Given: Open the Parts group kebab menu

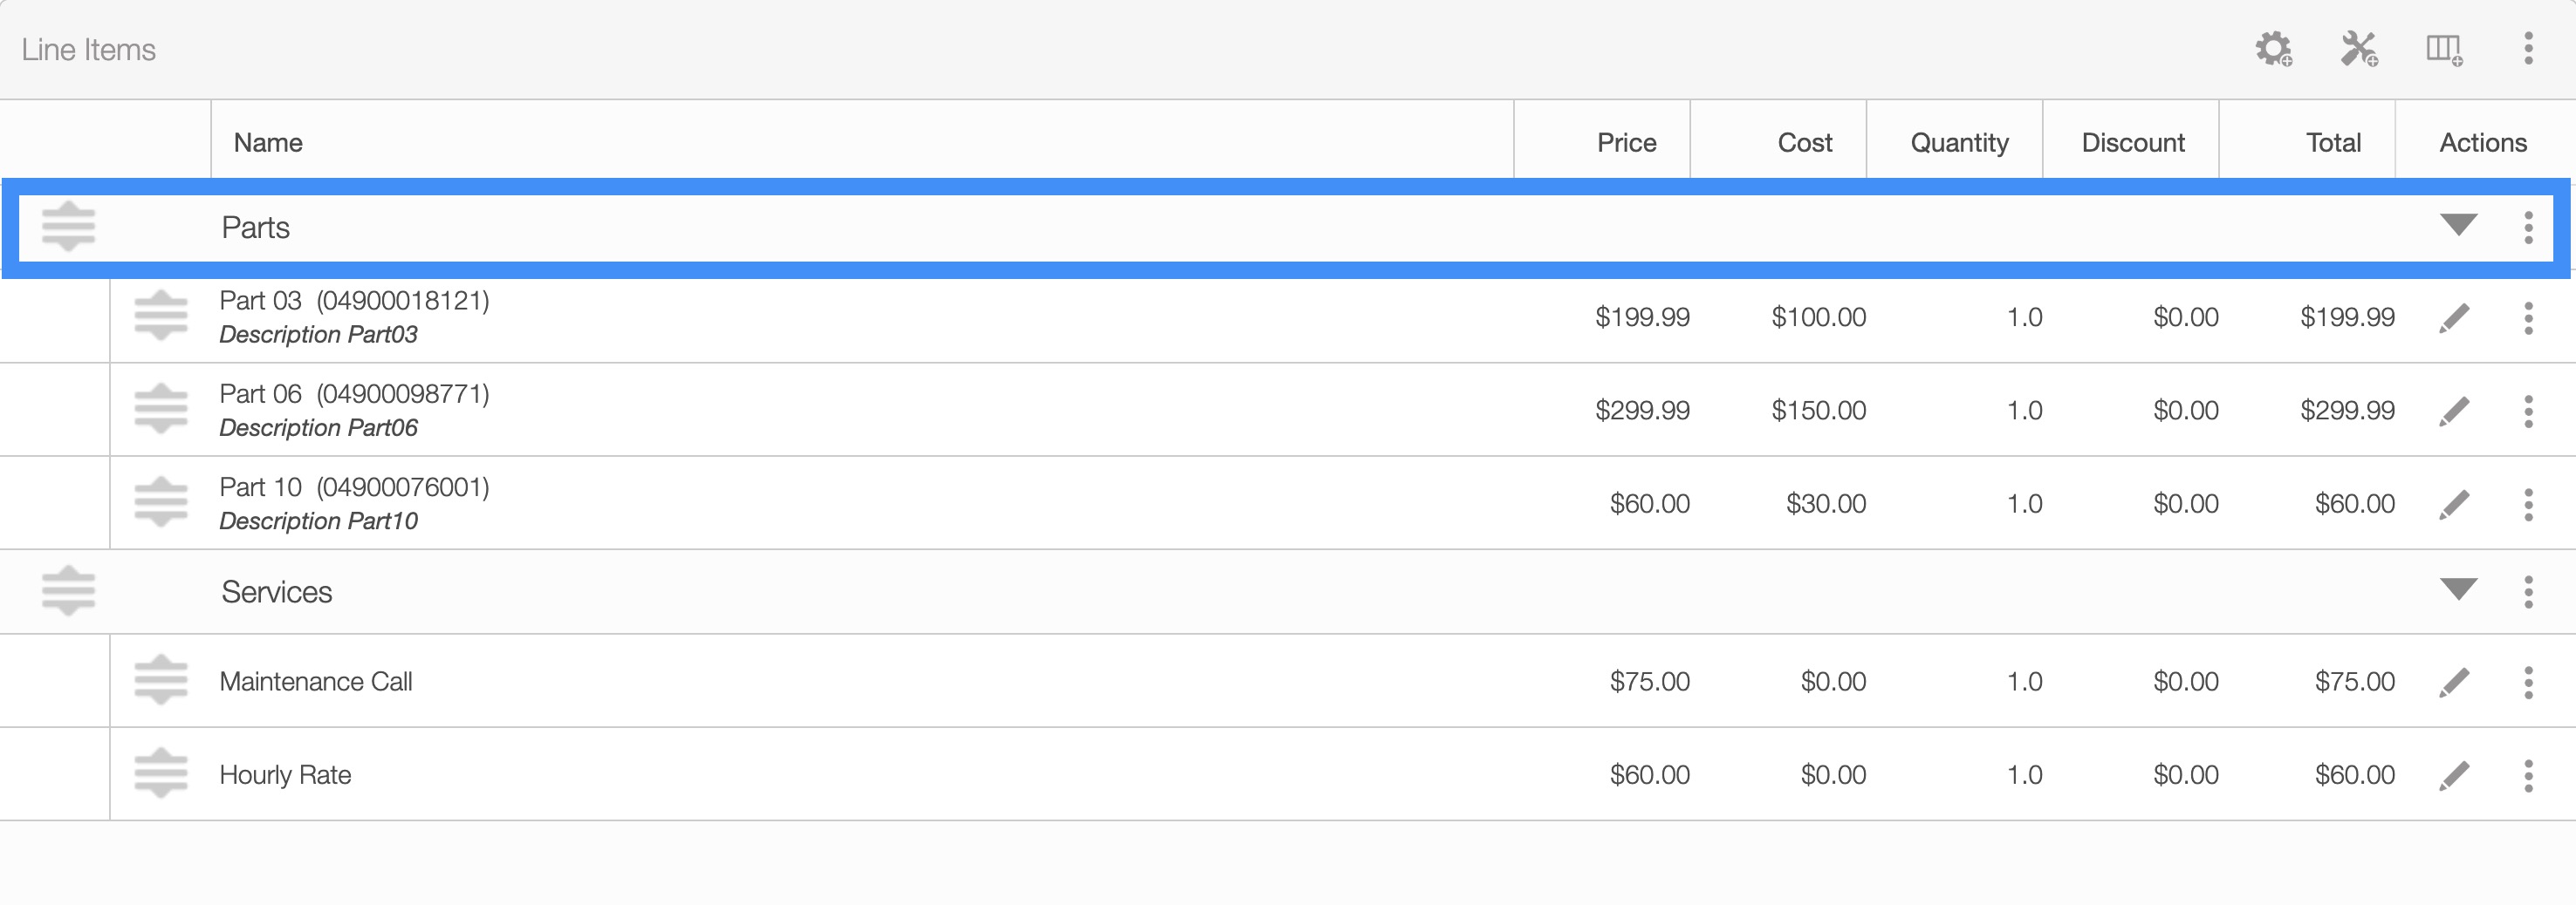Looking at the screenshot, I should click(x=2528, y=228).
